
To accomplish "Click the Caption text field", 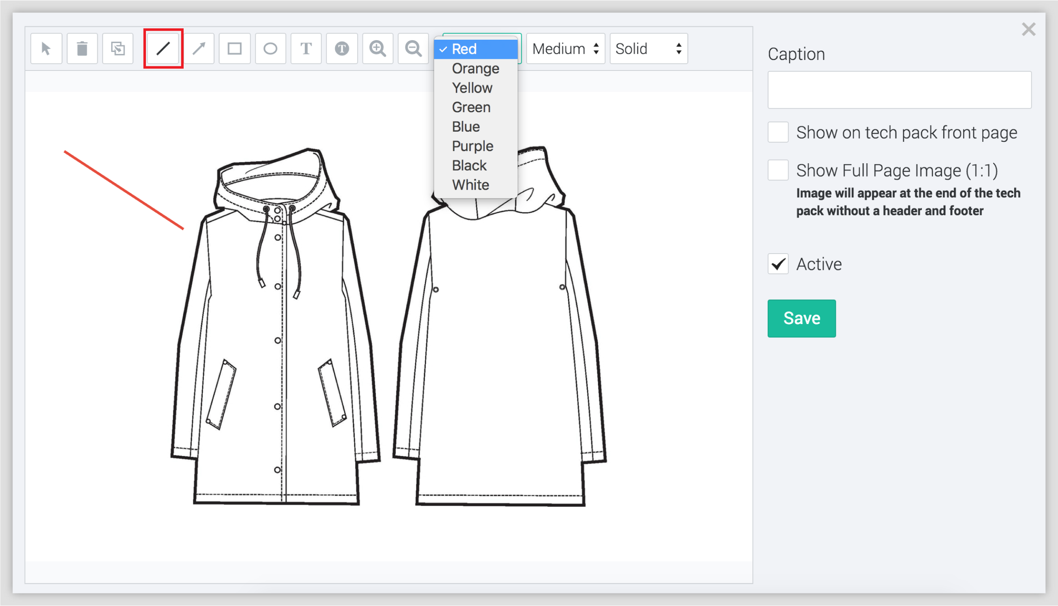I will pyautogui.click(x=899, y=90).
